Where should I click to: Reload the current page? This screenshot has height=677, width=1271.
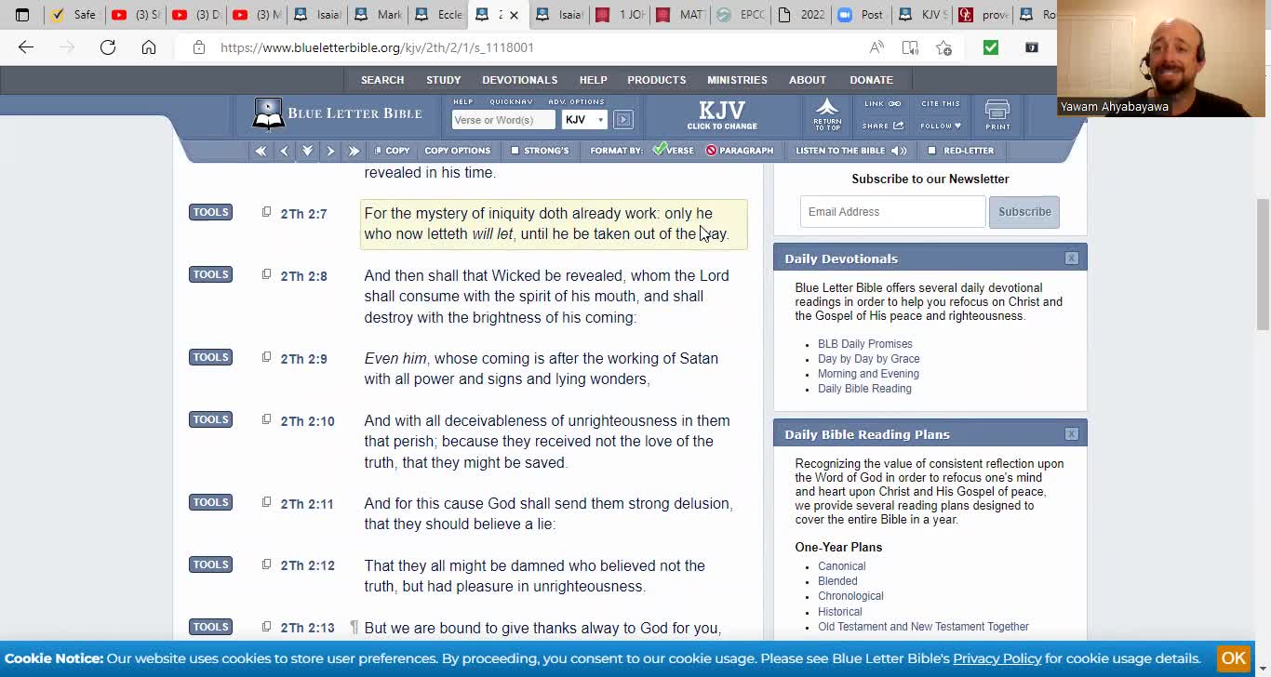(x=108, y=47)
